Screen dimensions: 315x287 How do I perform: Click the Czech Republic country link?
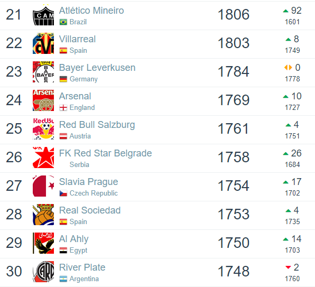[94, 193]
